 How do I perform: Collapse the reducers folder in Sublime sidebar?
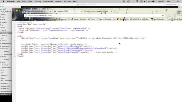[1, 49]
